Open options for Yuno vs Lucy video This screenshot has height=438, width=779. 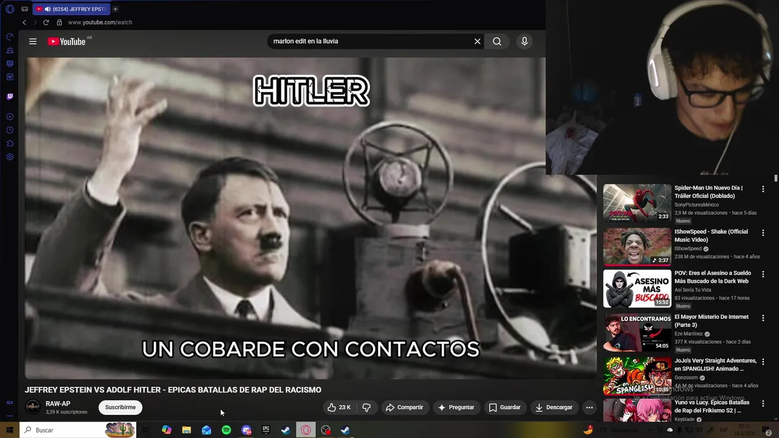pos(763,403)
